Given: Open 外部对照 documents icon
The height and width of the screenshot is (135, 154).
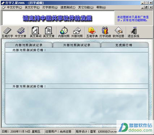Looking at the screenshot, I should [x=77, y=32].
